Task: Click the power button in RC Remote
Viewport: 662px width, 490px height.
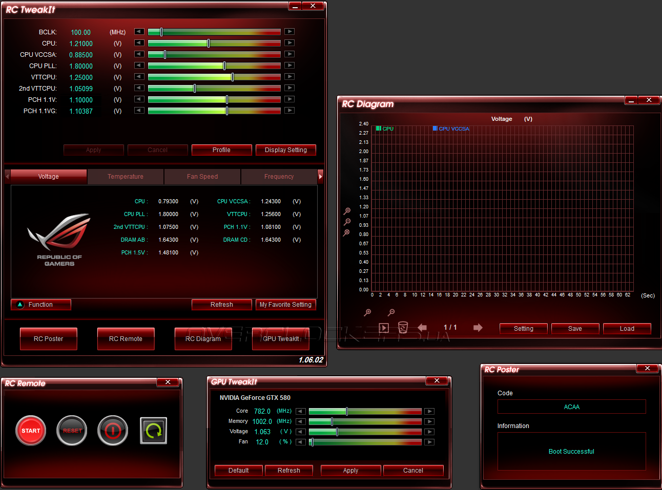Action: [x=113, y=431]
